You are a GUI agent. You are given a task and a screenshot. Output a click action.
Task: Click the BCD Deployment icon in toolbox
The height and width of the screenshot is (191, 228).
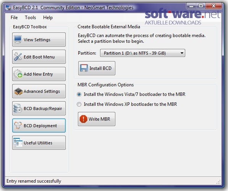[x=18, y=125]
